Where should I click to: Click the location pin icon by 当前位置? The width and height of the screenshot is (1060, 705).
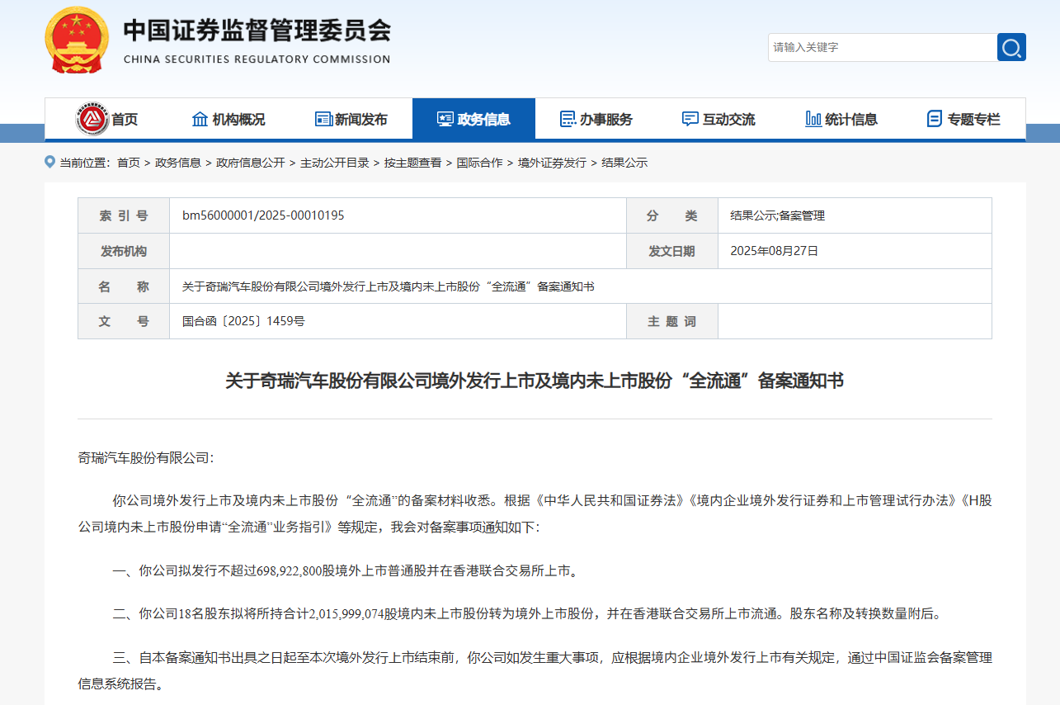click(x=49, y=162)
